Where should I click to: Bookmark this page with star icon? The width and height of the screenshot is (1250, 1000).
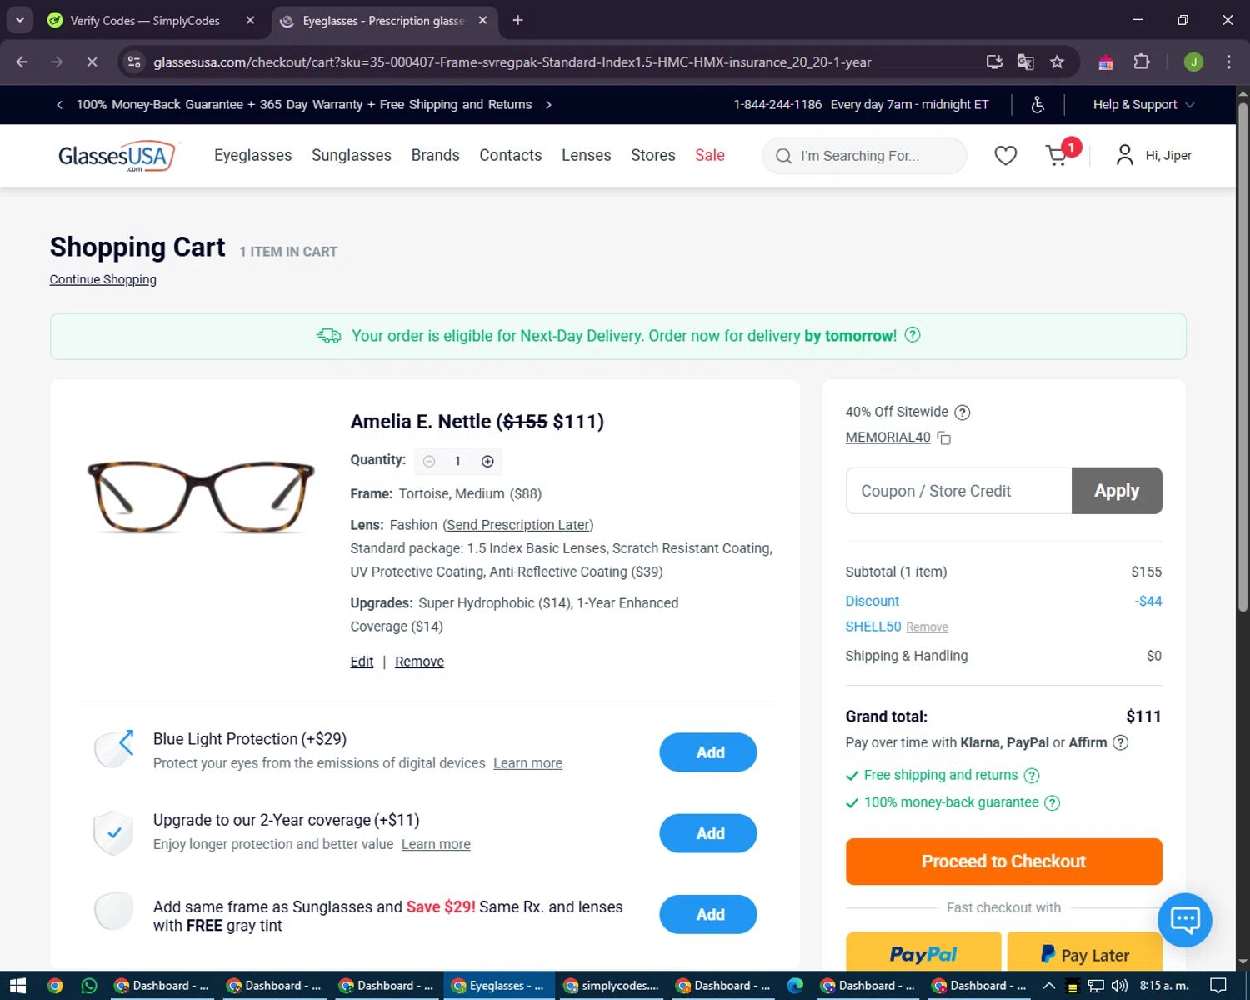click(1057, 62)
